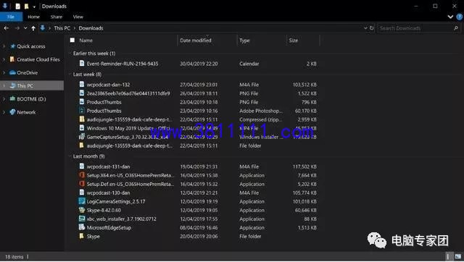Viewport: 464px width, 262px height.
Task: Collapse the Earlier this week group
Action: [x=70, y=54]
